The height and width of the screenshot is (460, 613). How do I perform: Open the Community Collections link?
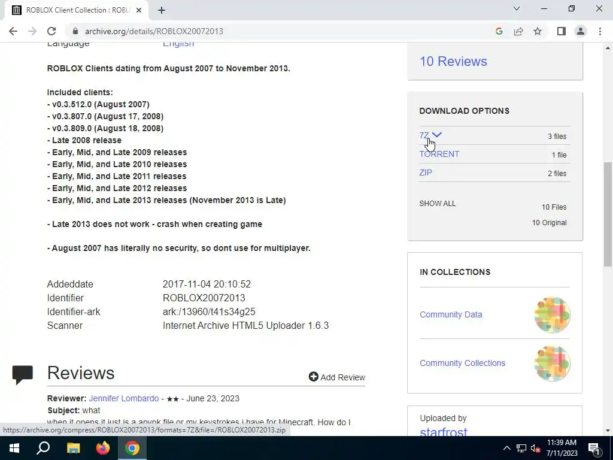(x=463, y=363)
